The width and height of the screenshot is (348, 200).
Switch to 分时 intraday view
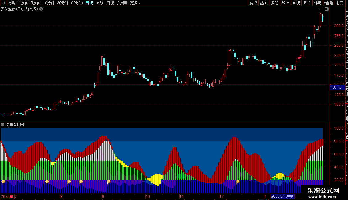pyautogui.click(x=12, y=3)
